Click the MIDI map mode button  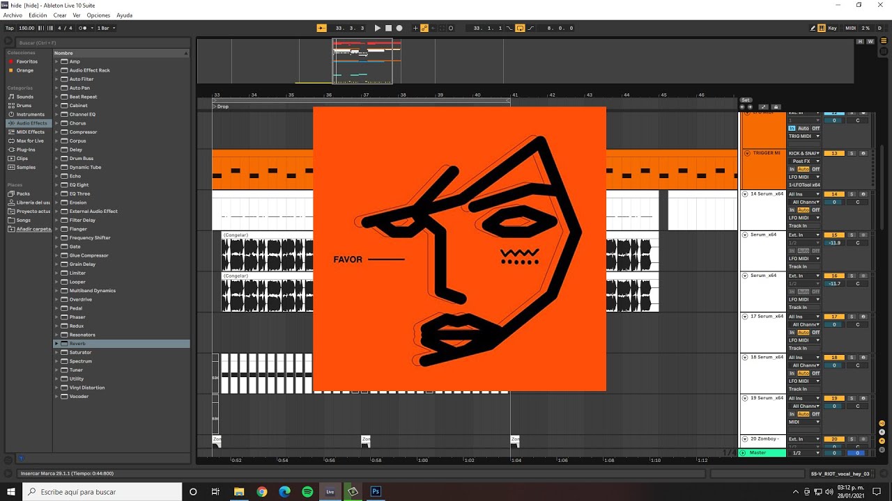(x=850, y=28)
